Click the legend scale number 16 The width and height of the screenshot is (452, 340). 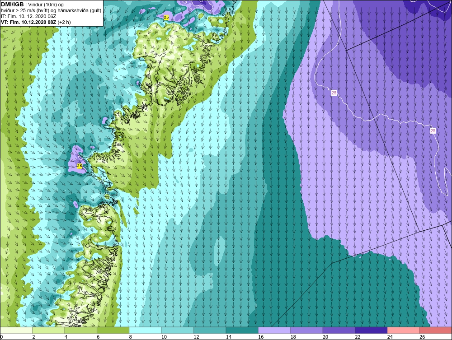(261, 337)
